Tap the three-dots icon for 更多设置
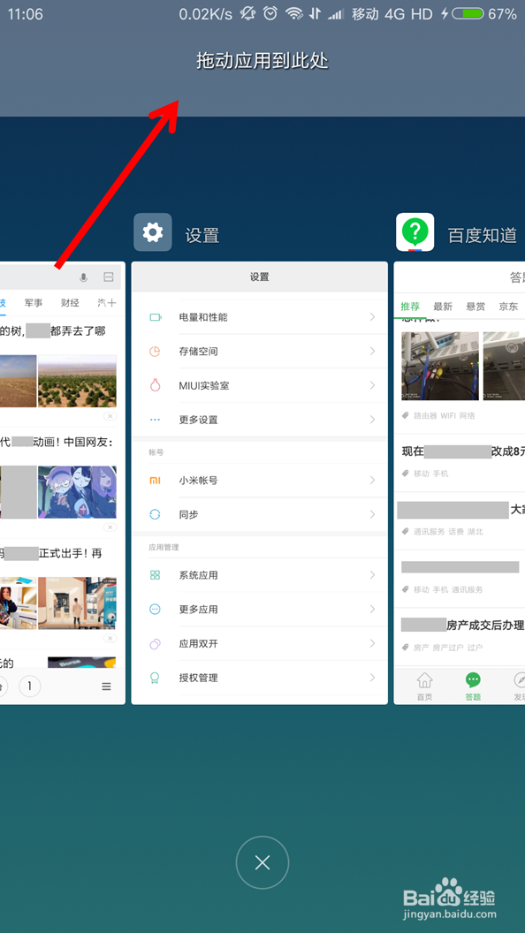The image size is (525, 933). pyautogui.click(x=155, y=420)
